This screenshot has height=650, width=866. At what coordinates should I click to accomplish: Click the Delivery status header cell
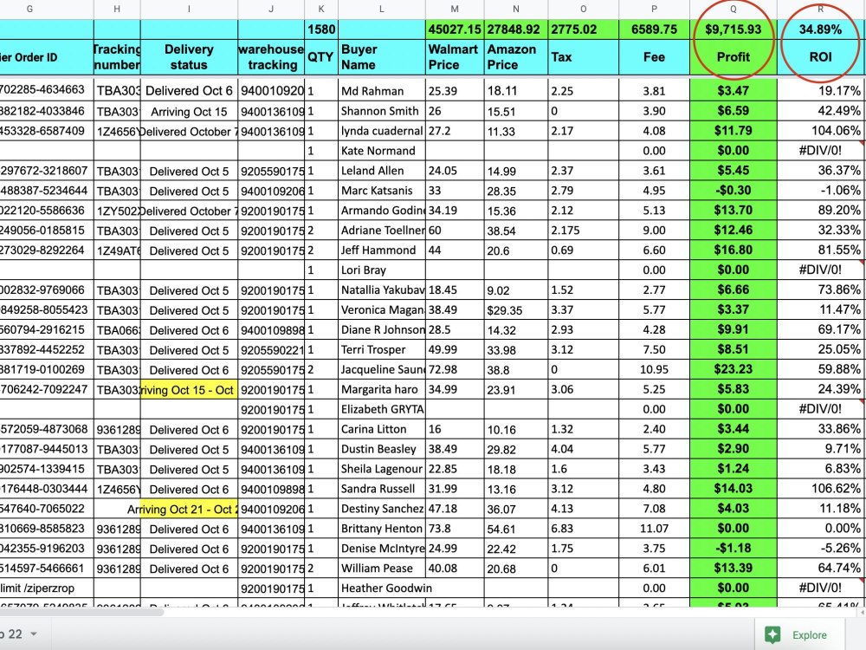point(189,57)
